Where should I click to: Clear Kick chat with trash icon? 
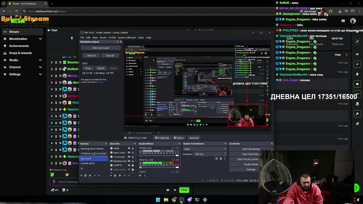pos(72,38)
